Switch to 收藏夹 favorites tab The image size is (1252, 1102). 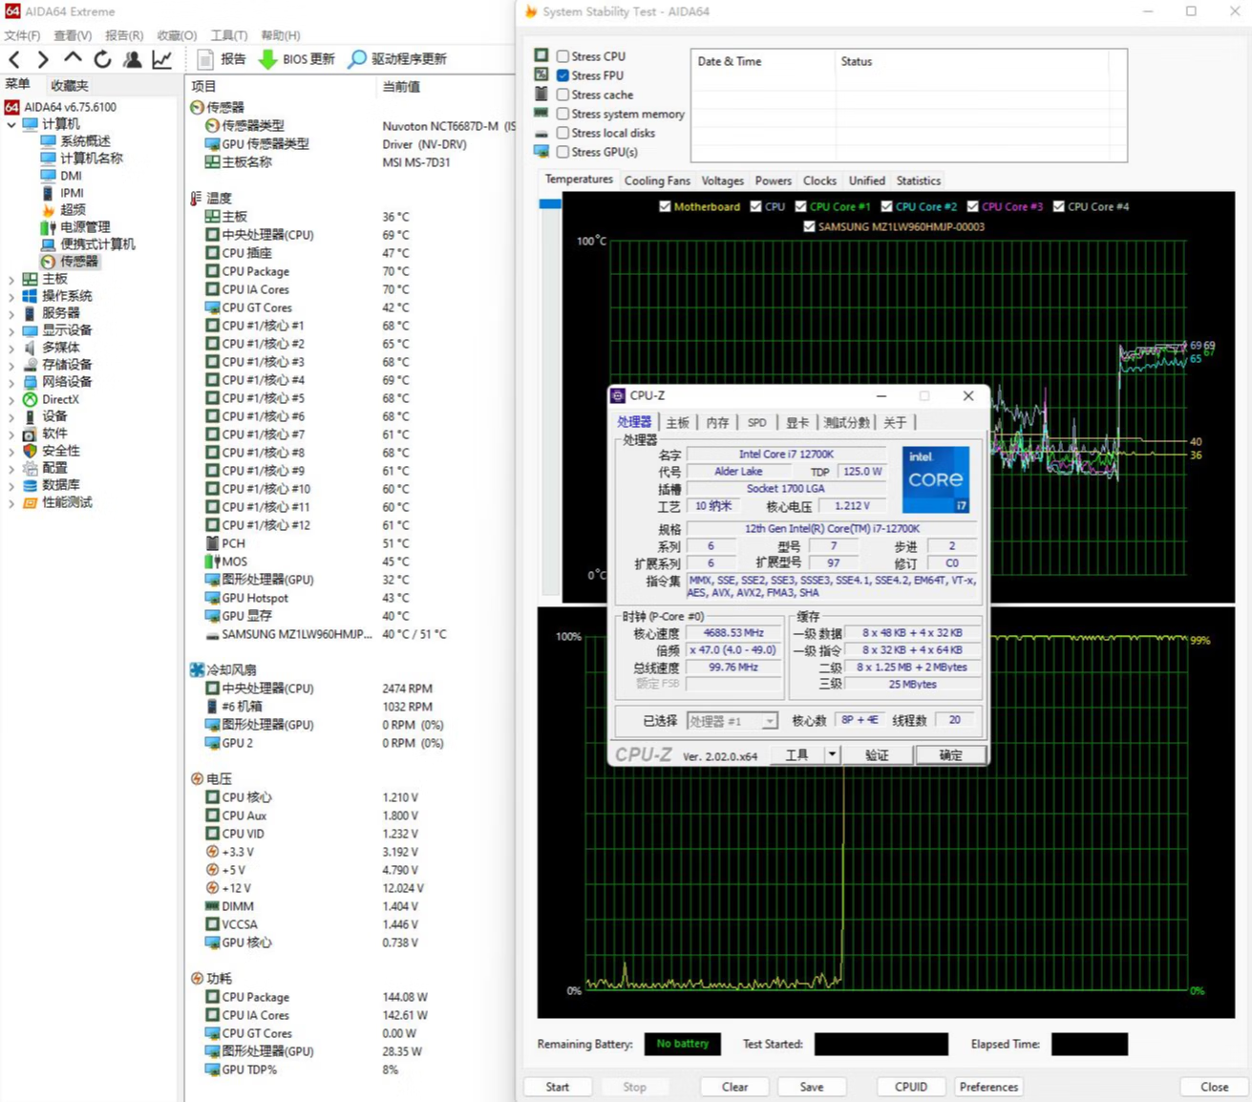coord(70,86)
